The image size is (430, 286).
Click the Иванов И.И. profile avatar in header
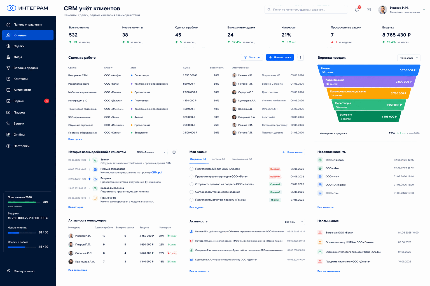[383, 10]
